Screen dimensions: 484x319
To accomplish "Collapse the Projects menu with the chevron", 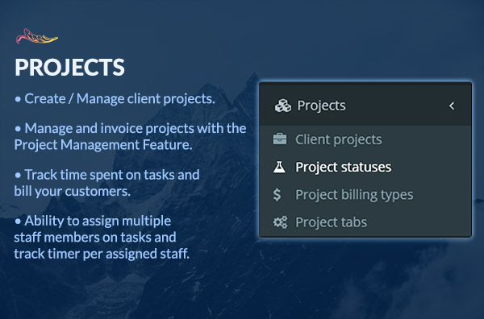I will click(452, 106).
